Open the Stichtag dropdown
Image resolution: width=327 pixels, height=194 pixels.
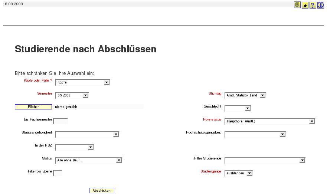pyautogui.click(x=245, y=95)
